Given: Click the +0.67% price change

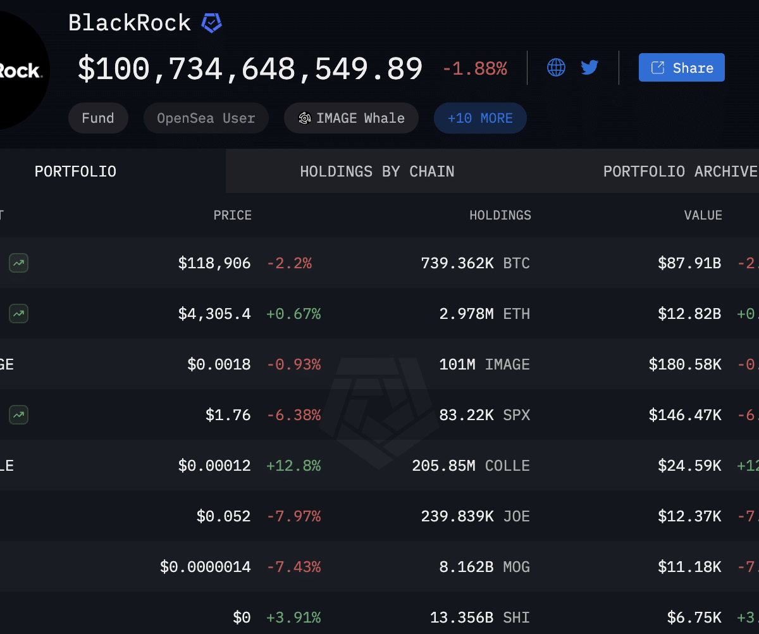Looking at the screenshot, I should 293,314.
